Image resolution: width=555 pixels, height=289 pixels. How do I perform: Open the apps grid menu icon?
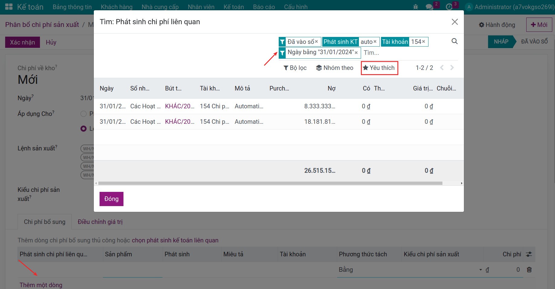(x=9, y=7)
